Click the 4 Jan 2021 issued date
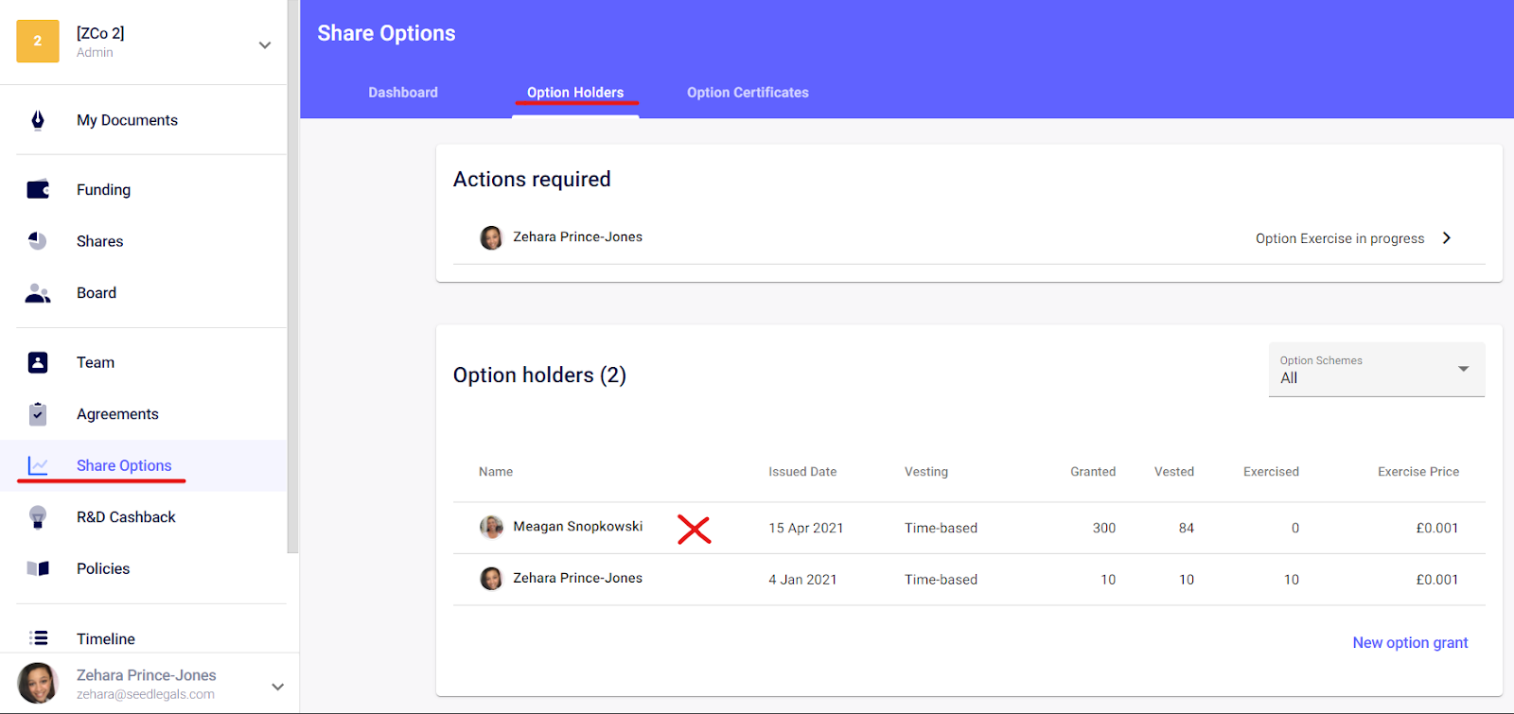Viewport: 1514px width, 714px height. click(802, 580)
